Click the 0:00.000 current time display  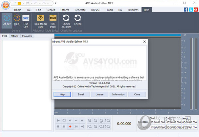point(124,124)
